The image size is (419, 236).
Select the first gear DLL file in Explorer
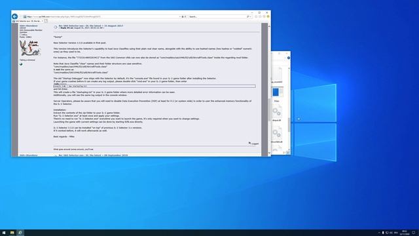click(x=277, y=113)
